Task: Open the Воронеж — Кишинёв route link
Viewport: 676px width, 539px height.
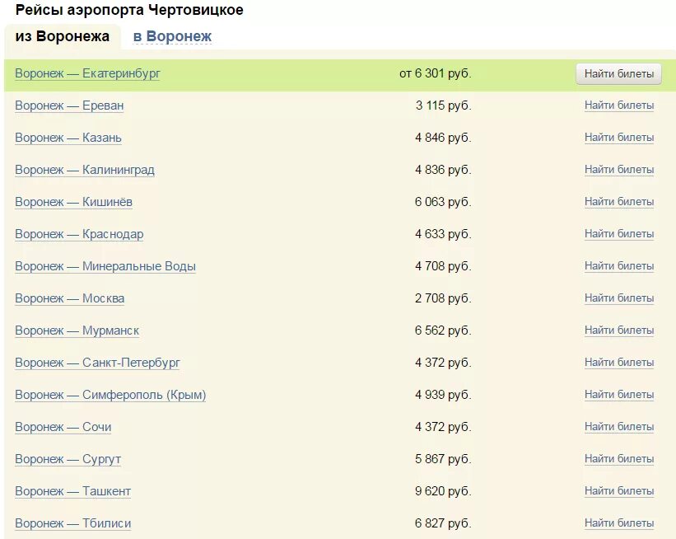Action: click(74, 202)
